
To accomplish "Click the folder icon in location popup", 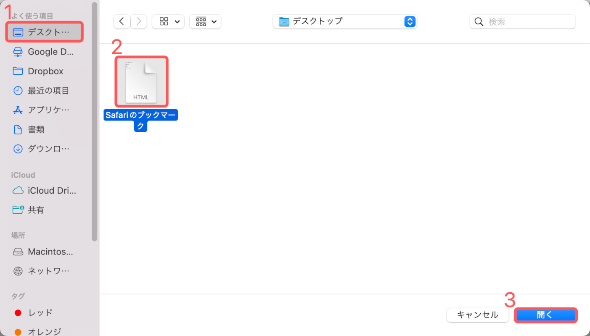I will tap(285, 21).
